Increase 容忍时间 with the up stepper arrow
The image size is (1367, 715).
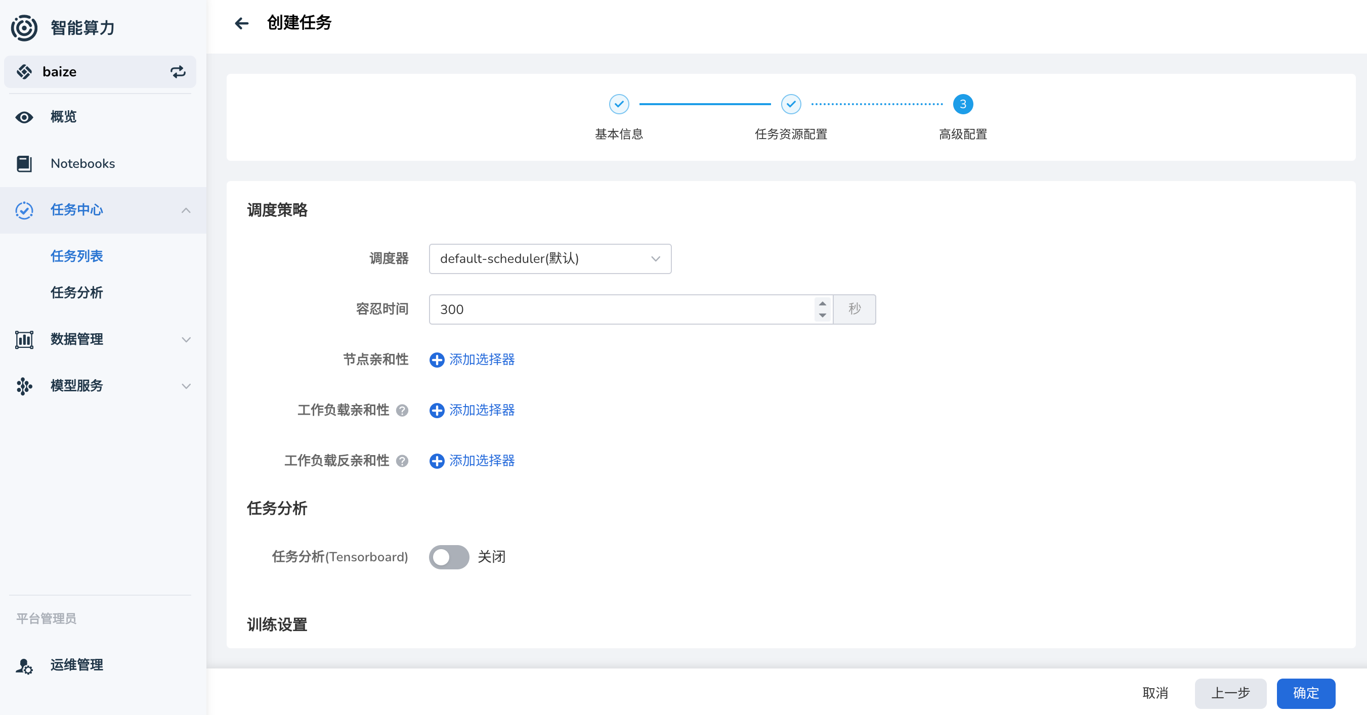(x=822, y=303)
